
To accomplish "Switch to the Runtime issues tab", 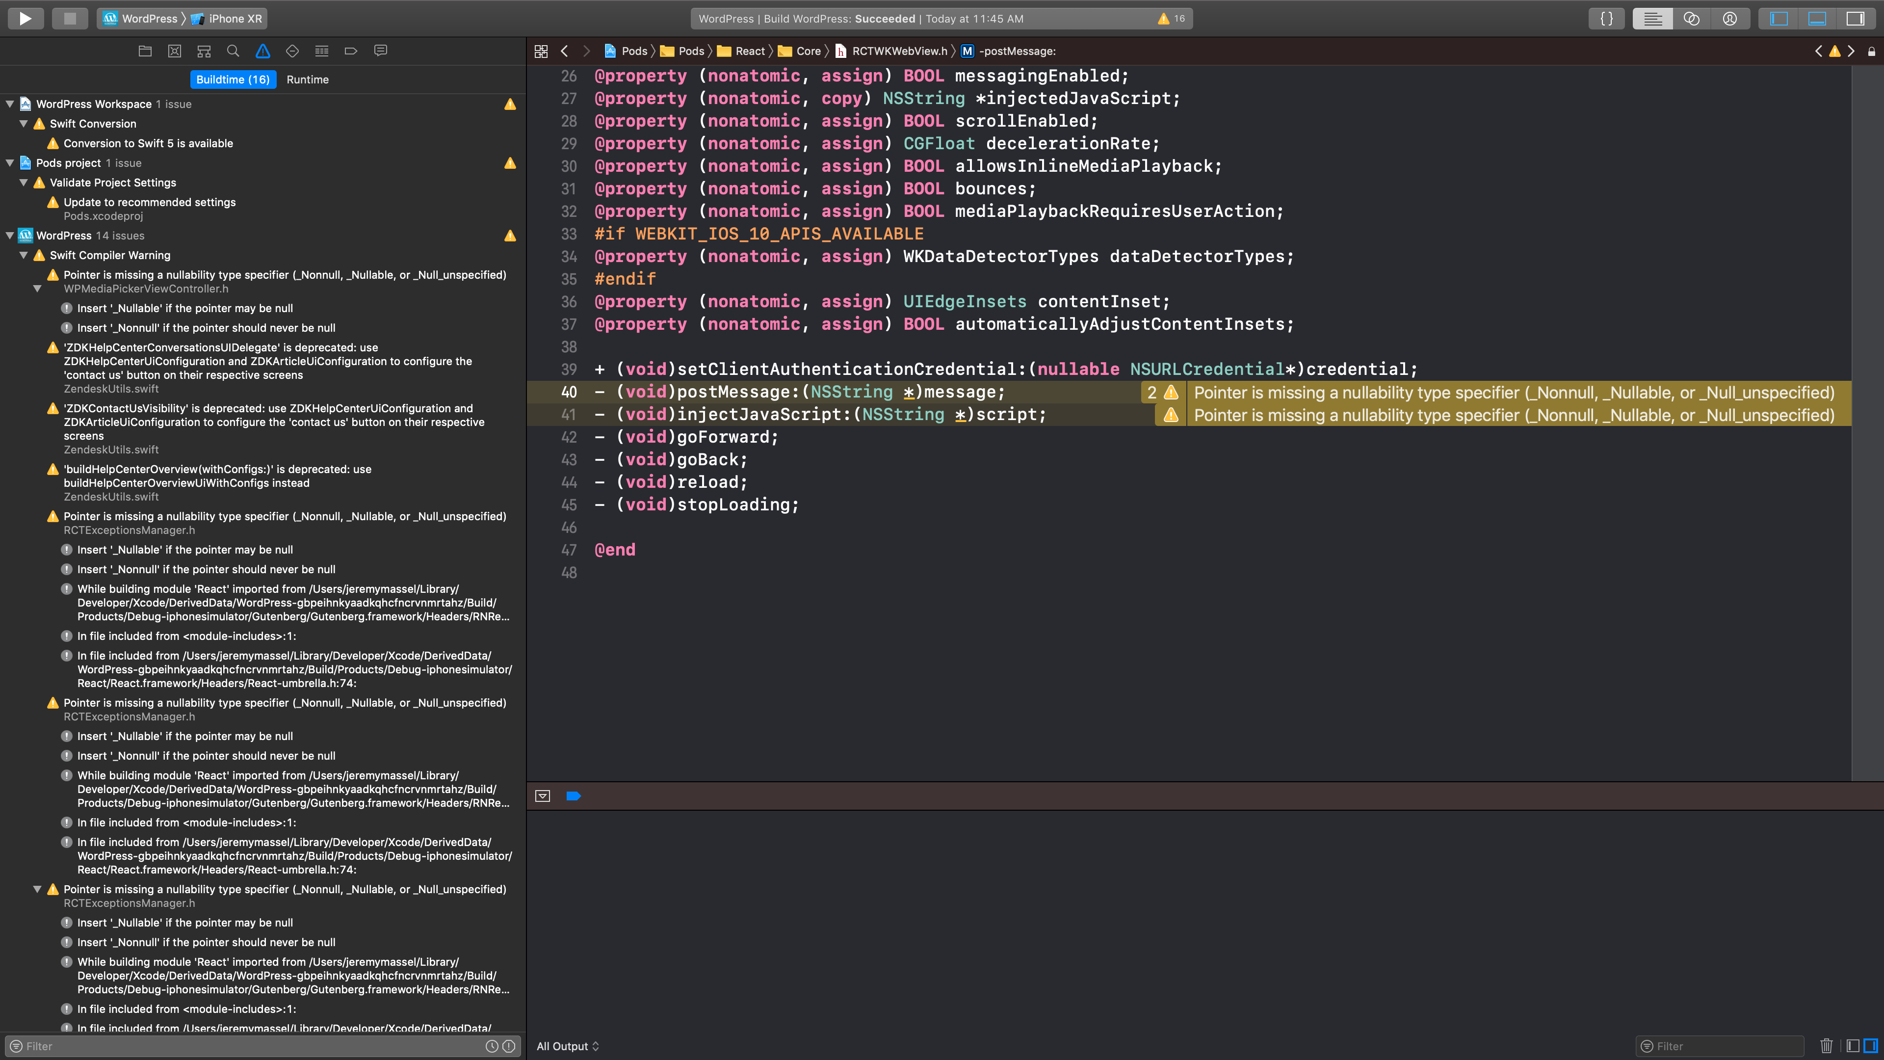I will (307, 79).
